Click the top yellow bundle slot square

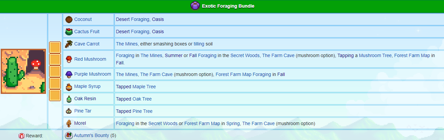click(x=55, y=47)
